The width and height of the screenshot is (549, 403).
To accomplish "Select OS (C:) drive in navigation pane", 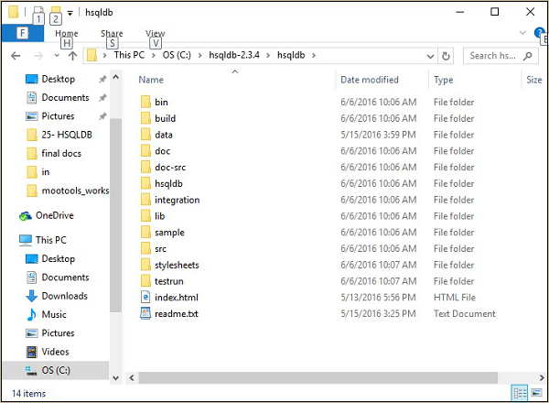I will pos(56,370).
